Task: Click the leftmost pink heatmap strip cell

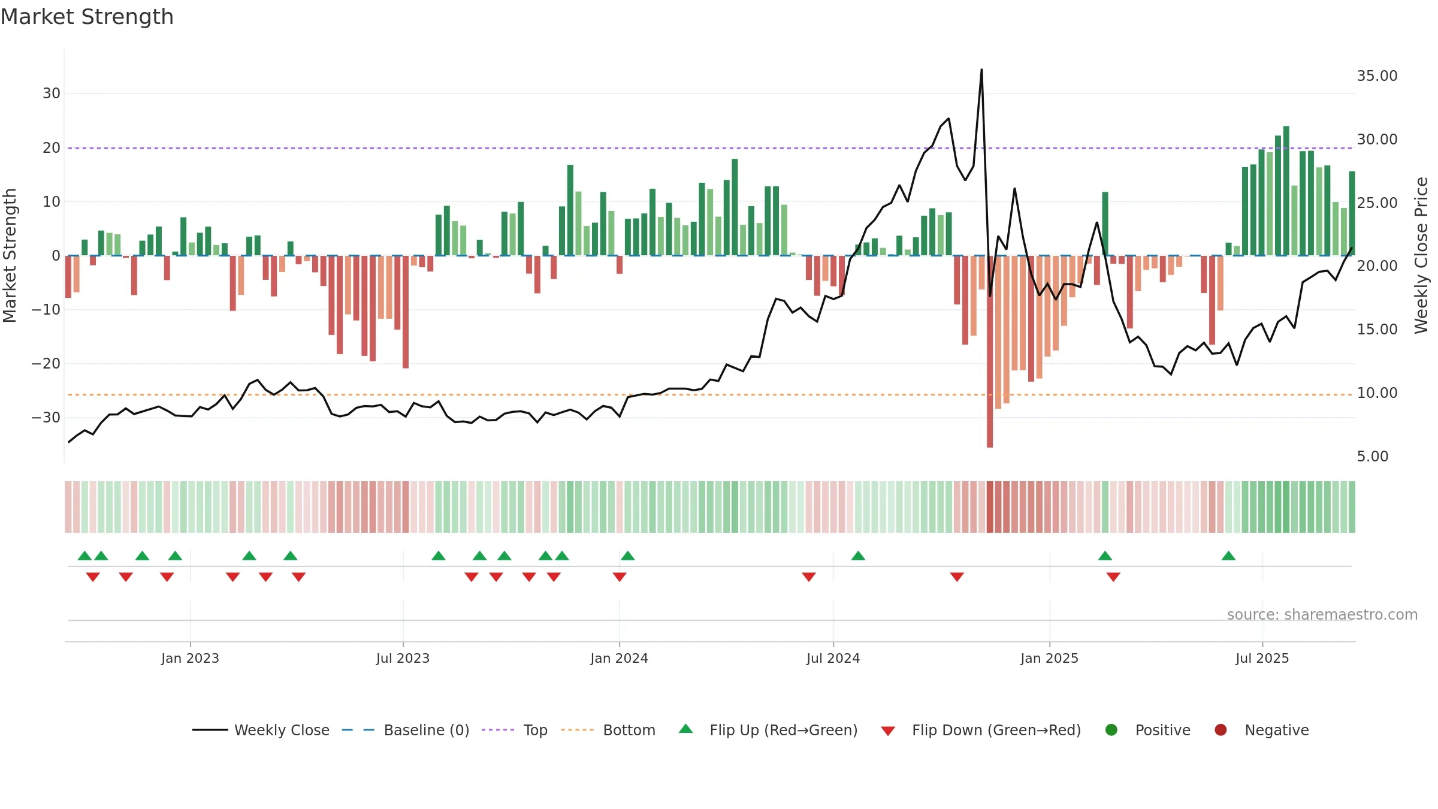Action: [68, 507]
